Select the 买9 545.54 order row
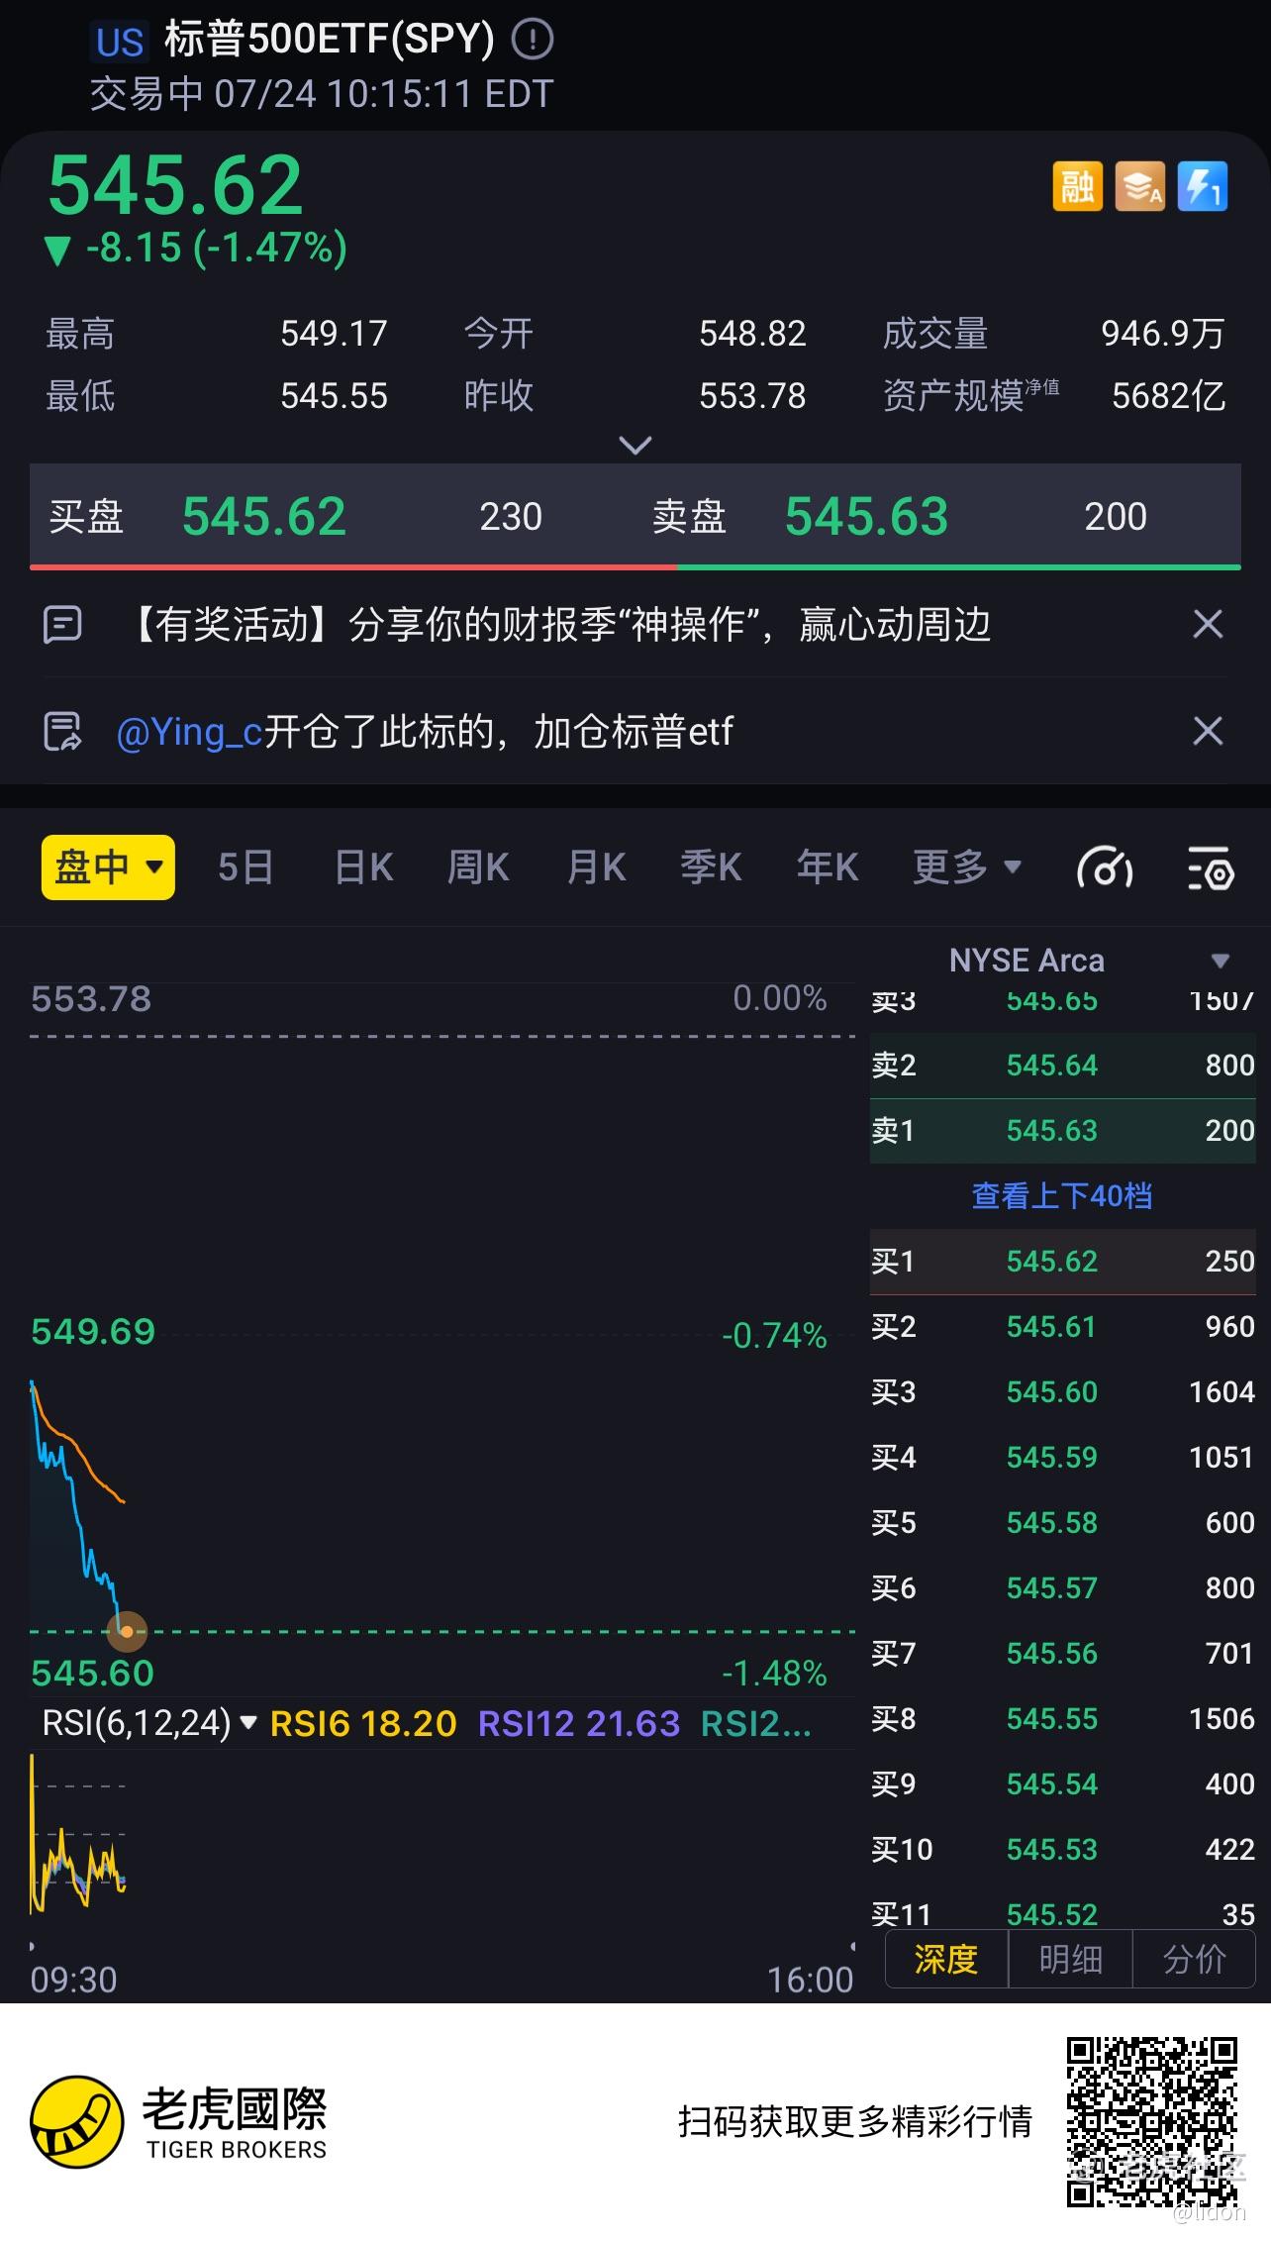 tap(1062, 1784)
